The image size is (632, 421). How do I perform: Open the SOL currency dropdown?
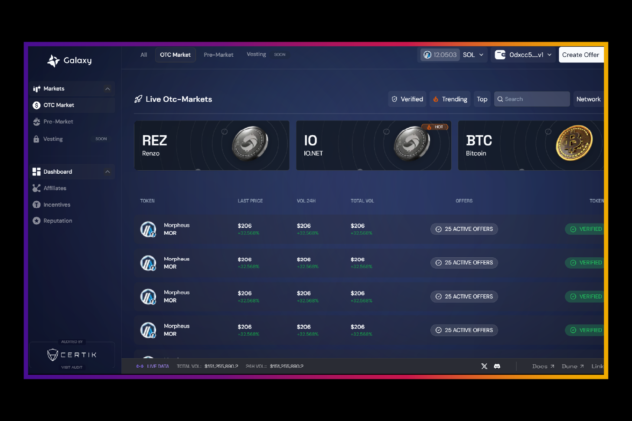point(473,55)
